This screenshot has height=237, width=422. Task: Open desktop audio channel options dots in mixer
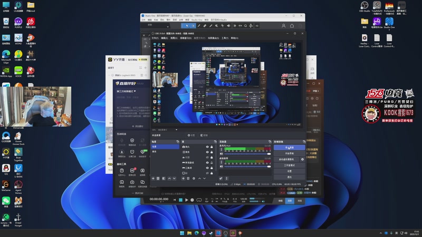click(x=221, y=162)
